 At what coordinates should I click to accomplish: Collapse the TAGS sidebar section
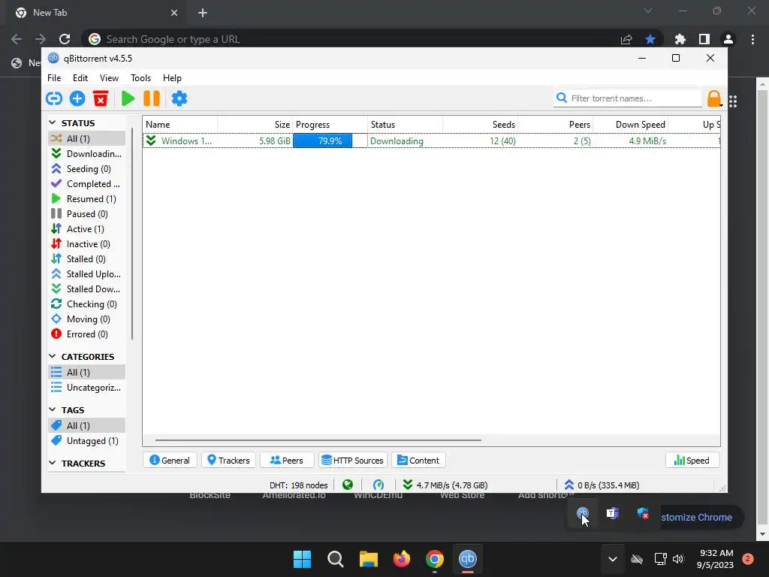tap(53, 409)
